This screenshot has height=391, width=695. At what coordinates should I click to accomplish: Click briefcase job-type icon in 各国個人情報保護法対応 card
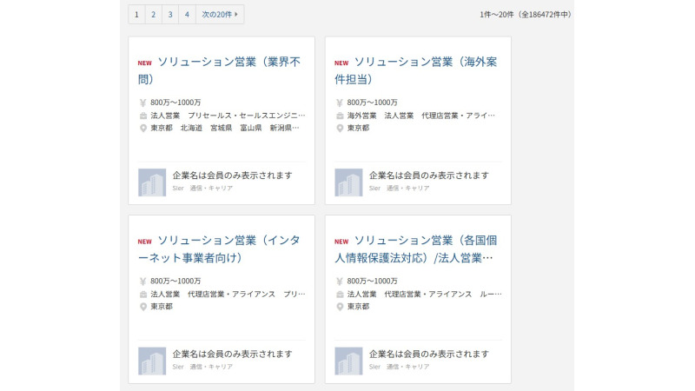[x=340, y=295]
